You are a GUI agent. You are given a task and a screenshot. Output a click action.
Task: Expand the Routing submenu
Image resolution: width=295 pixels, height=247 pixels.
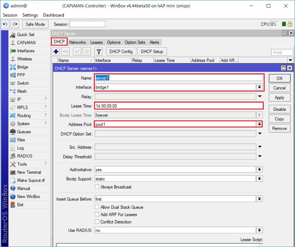coord(46,115)
